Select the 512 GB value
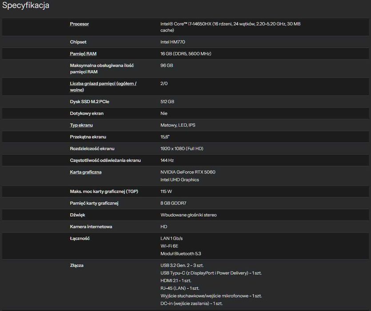This screenshot has height=311, width=371. tap(167, 102)
